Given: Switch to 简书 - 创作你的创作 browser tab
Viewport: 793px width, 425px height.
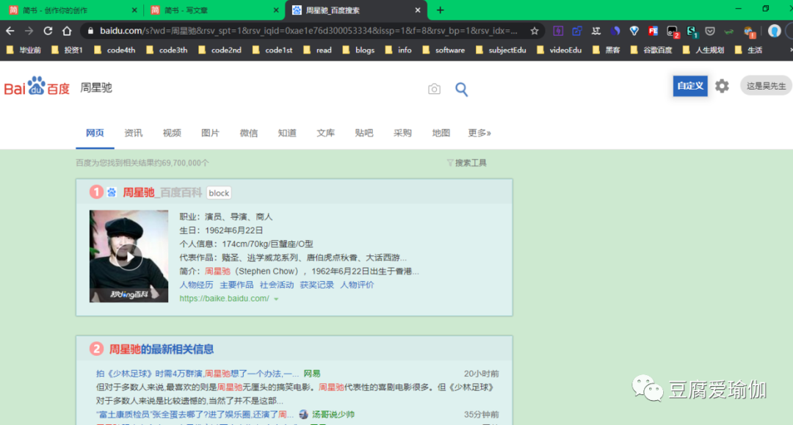Looking at the screenshot, I should tap(71, 10).
